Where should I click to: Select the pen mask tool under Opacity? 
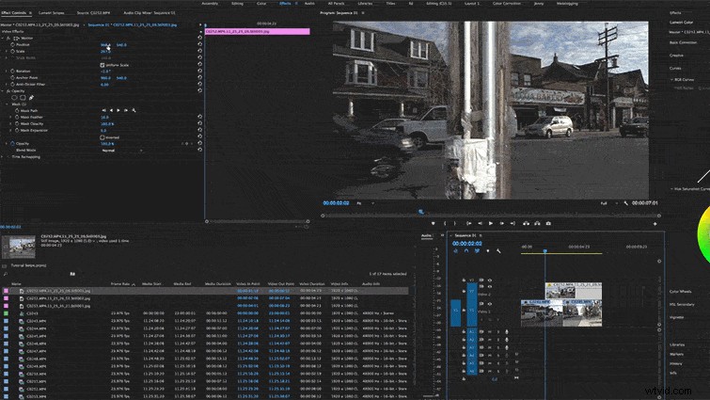(31, 97)
